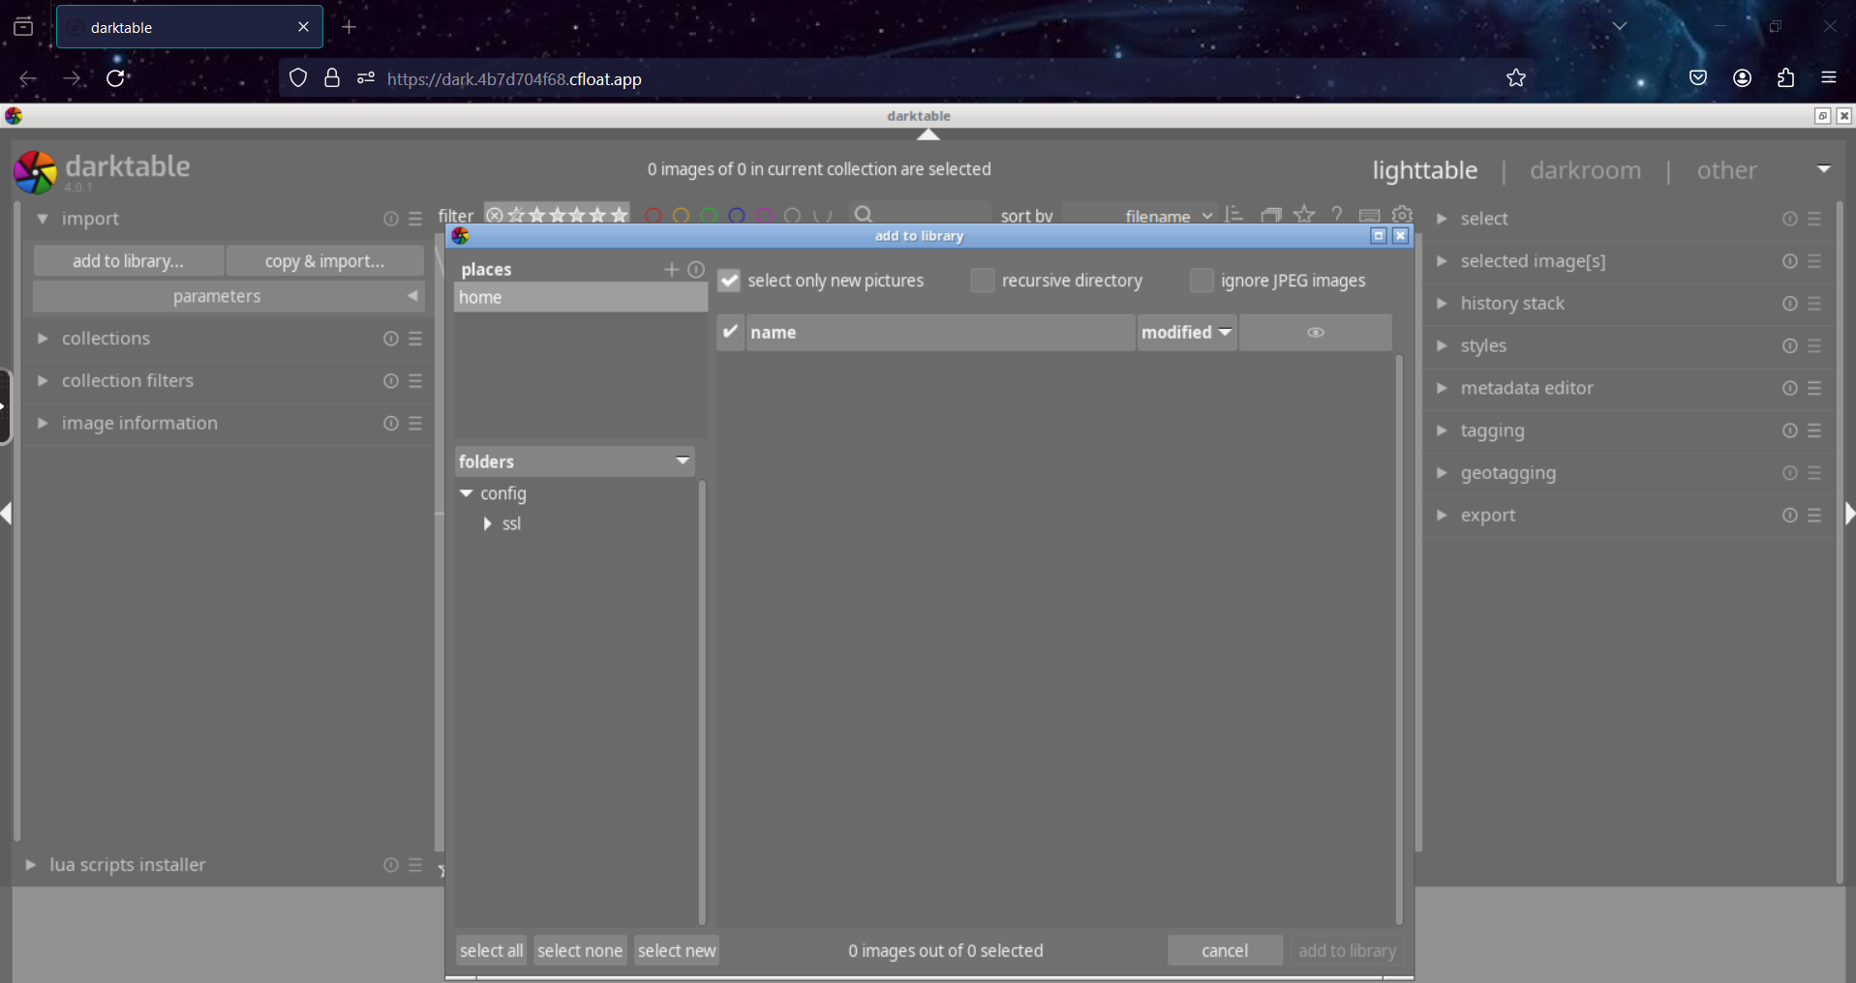
Task: Switch to the darkroom view
Action: click(1586, 170)
